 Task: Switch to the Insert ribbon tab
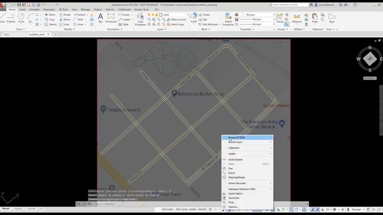(x=23, y=10)
